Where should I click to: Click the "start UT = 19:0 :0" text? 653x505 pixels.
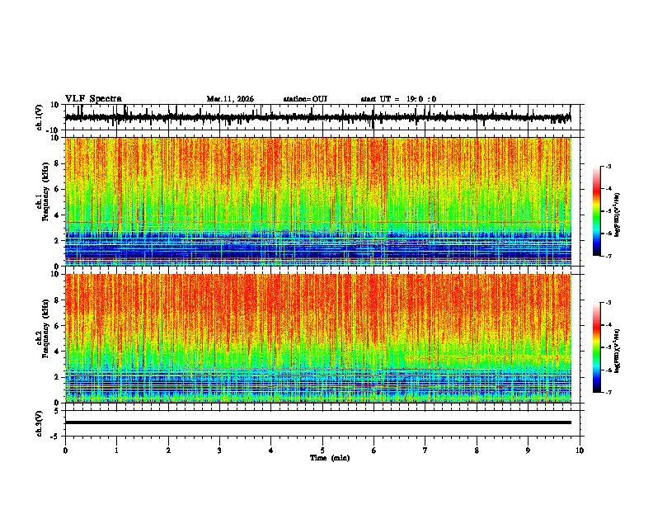click(x=398, y=99)
